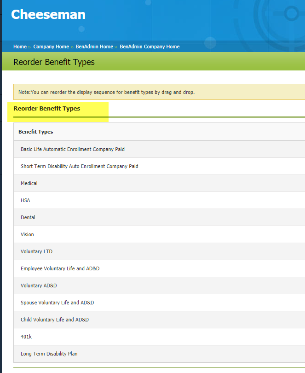
Task: Select Basic Life Automatic Enrollment row
Action: (x=73, y=149)
